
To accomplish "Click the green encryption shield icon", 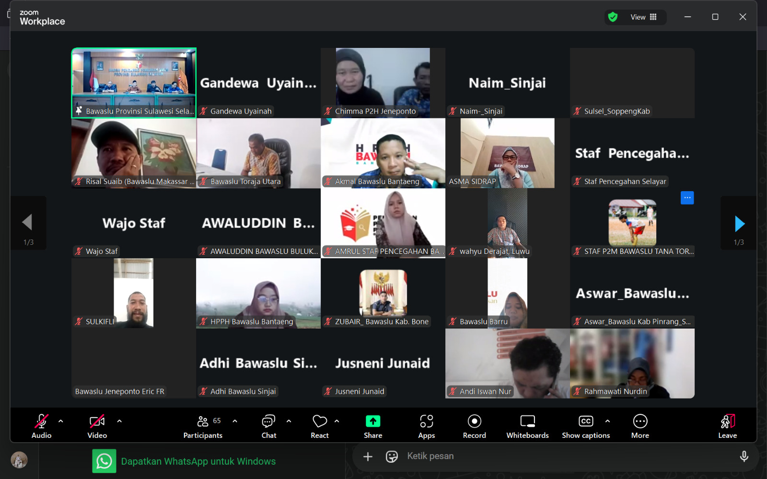I will pos(613,17).
